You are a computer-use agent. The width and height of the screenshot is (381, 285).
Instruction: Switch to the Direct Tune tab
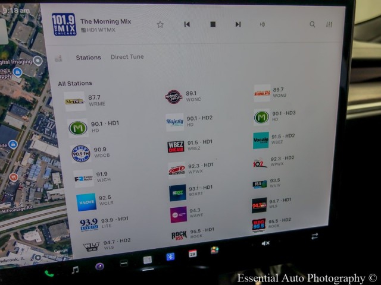(127, 58)
